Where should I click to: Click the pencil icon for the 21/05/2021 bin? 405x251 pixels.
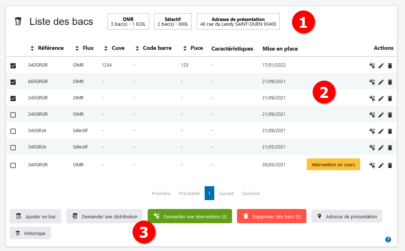coord(381,147)
